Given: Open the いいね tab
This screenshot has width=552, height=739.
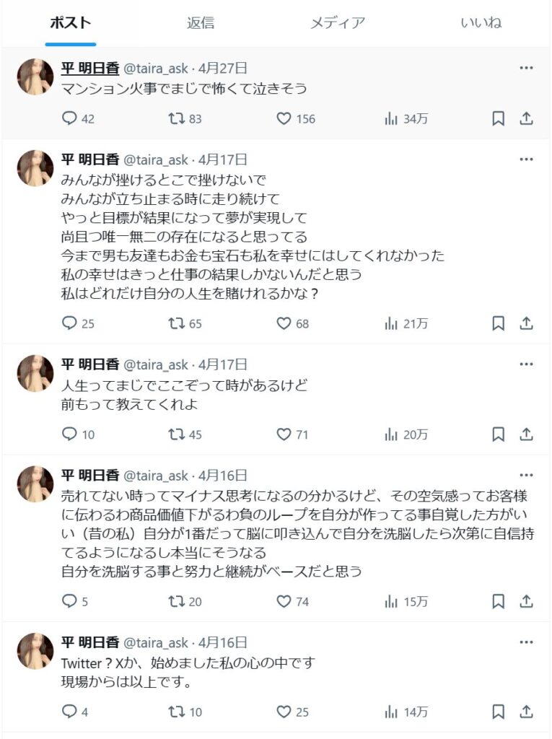Looking at the screenshot, I should pyautogui.click(x=481, y=22).
